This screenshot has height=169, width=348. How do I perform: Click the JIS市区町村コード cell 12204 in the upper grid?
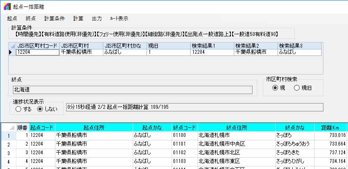pyautogui.click(x=38, y=52)
